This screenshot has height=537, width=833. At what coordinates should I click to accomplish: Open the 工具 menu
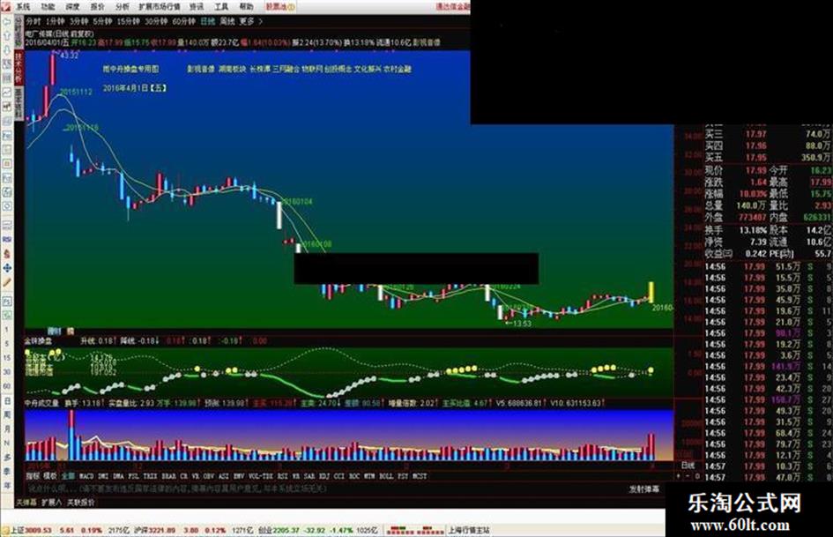pos(221,7)
